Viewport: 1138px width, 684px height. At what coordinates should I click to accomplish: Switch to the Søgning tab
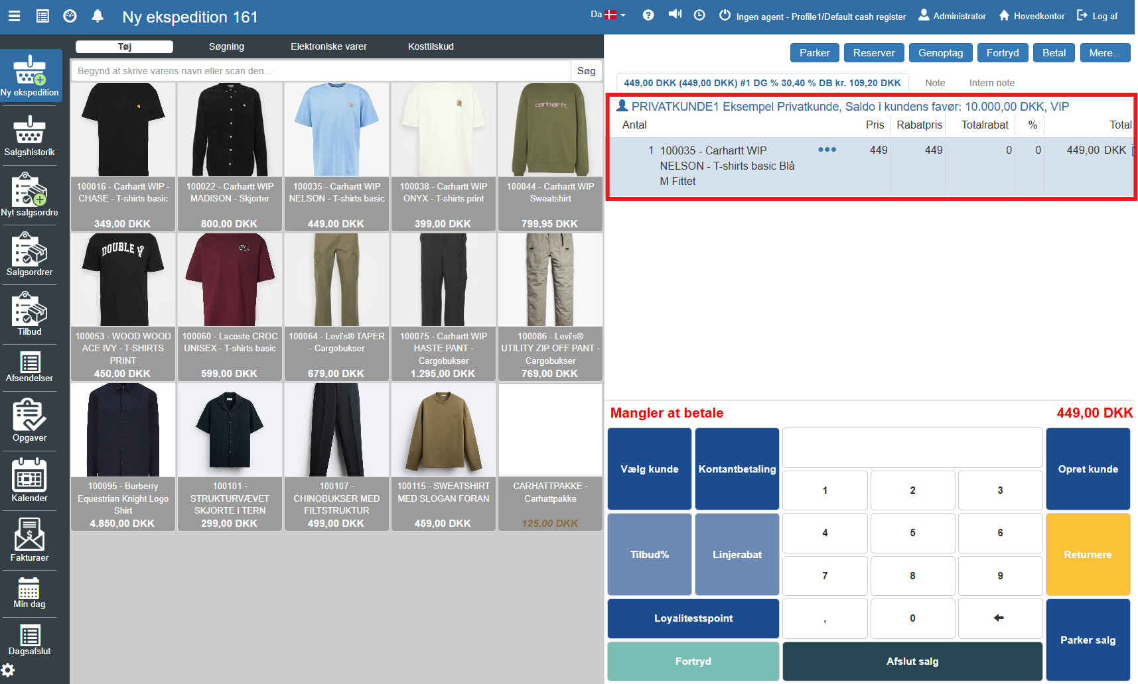coord(226,46)
